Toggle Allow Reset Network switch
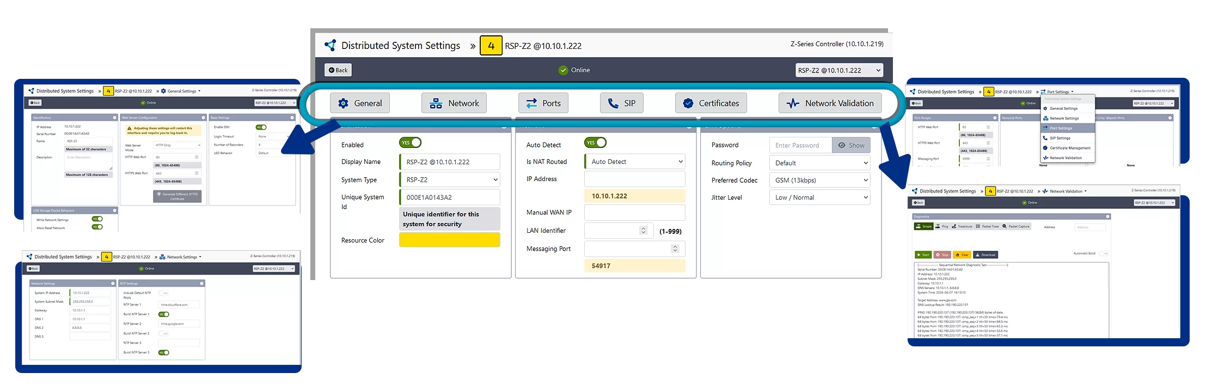 pos(97,227)
